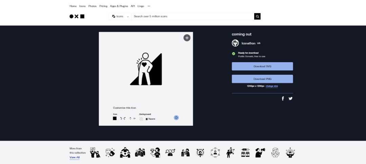Click the green ready checkmark icon
Image resolution: width=366 pixels, height=164 pixels.
(233, 53)
